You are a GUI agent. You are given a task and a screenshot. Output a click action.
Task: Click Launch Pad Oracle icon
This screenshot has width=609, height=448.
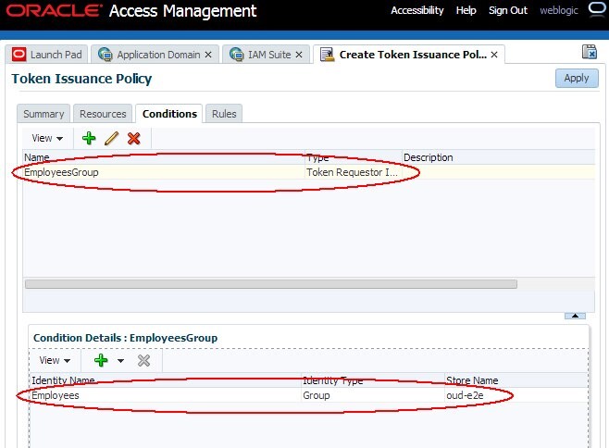click(x=19, y=55)
